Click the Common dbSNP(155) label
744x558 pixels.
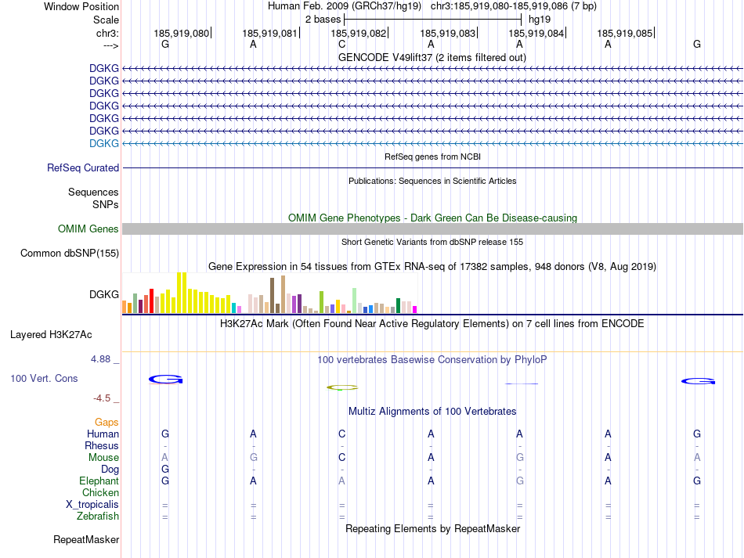click(x=69, y=253)
